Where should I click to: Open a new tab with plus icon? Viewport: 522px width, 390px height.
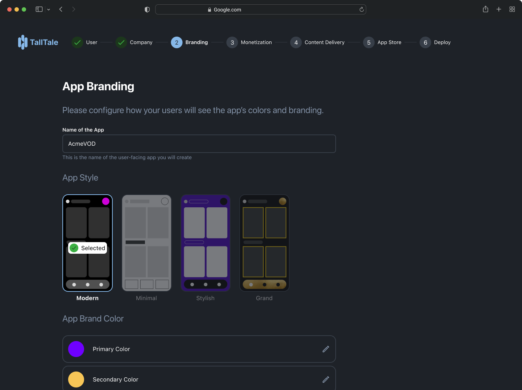499,9
